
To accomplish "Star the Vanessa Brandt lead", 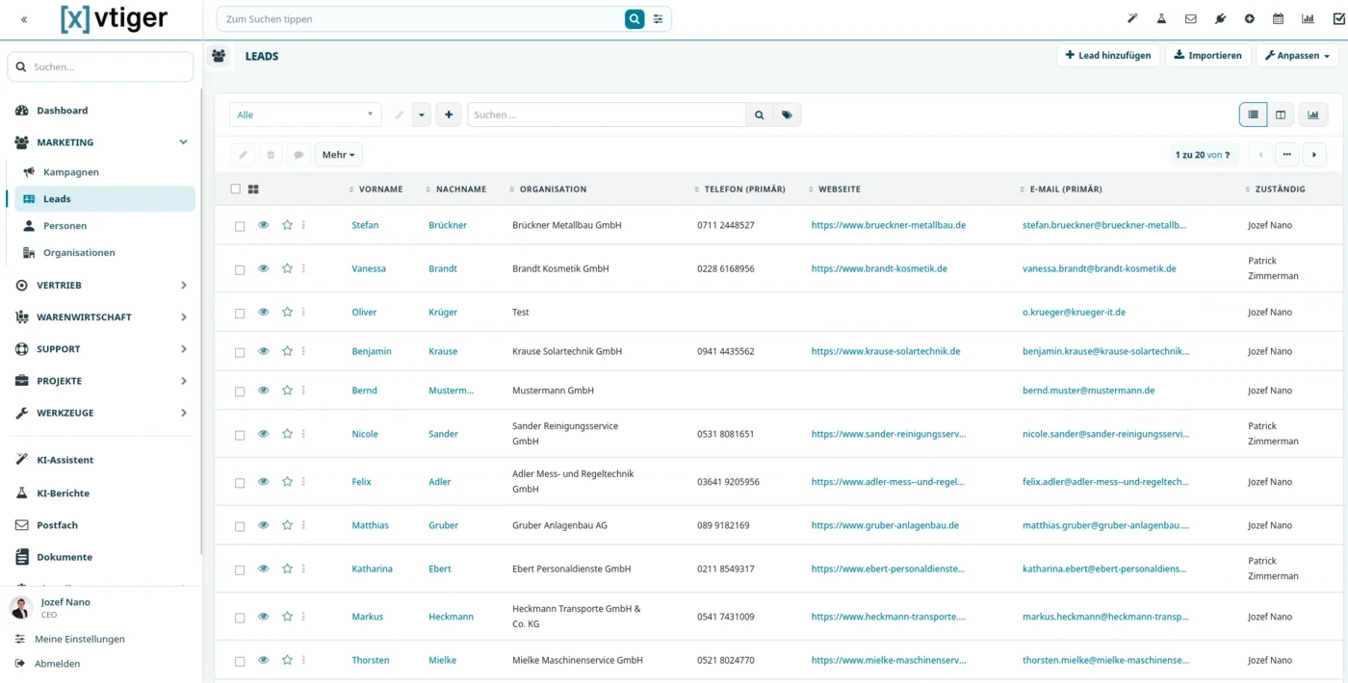I will 287,268.
